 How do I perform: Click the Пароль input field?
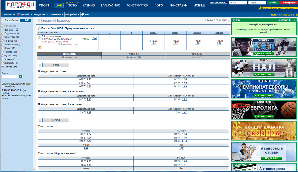[x=257, y=3]
